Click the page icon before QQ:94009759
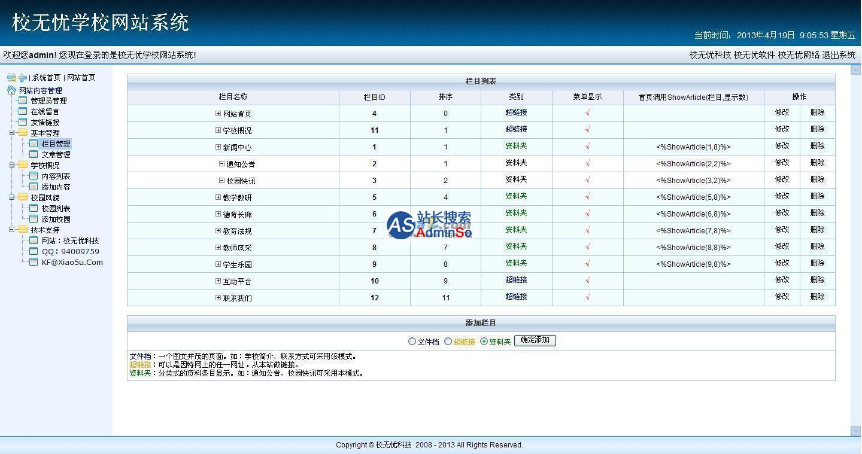Image resolution: width=862 pixels, height=454 pixels. coord(34,251)
